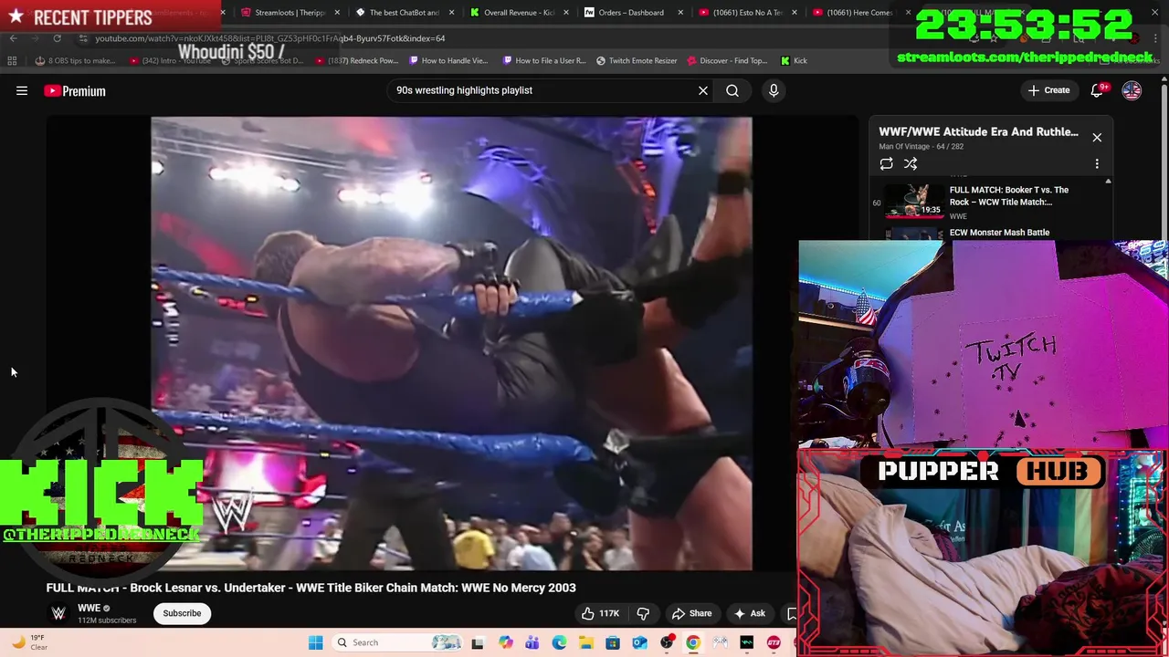This screenshot has width=1169, height=657.
Task: Open Microsoft Edge from the taskbar
Action: (x=559, y=642)
